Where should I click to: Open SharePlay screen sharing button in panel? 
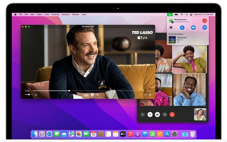coord(204,27)
